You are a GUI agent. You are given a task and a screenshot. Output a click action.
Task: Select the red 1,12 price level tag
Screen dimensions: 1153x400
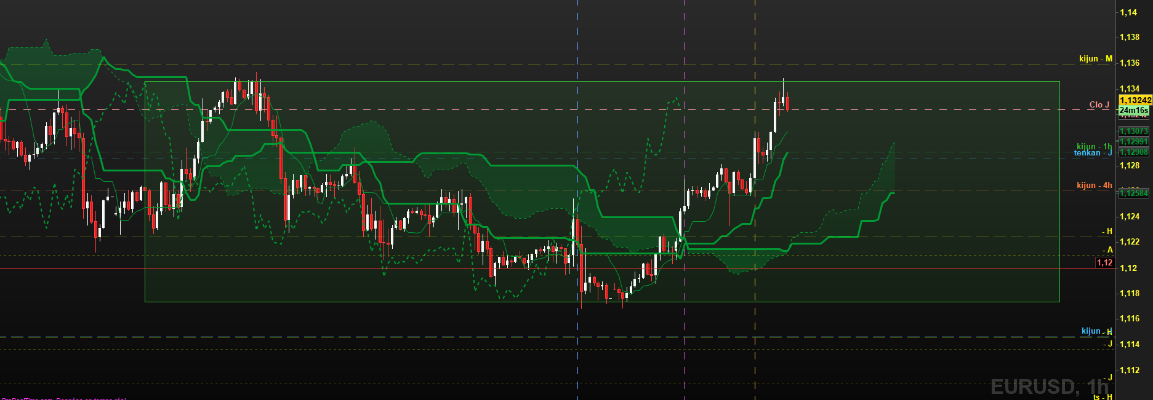click(1105, 262)
